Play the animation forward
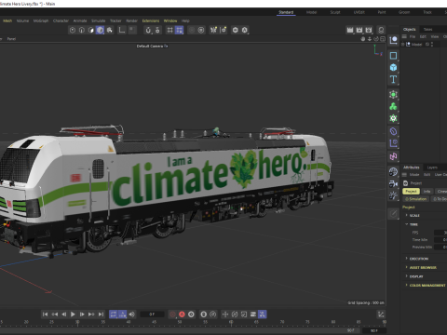This screenshot has width=447, height=335. tap(73, 315)
